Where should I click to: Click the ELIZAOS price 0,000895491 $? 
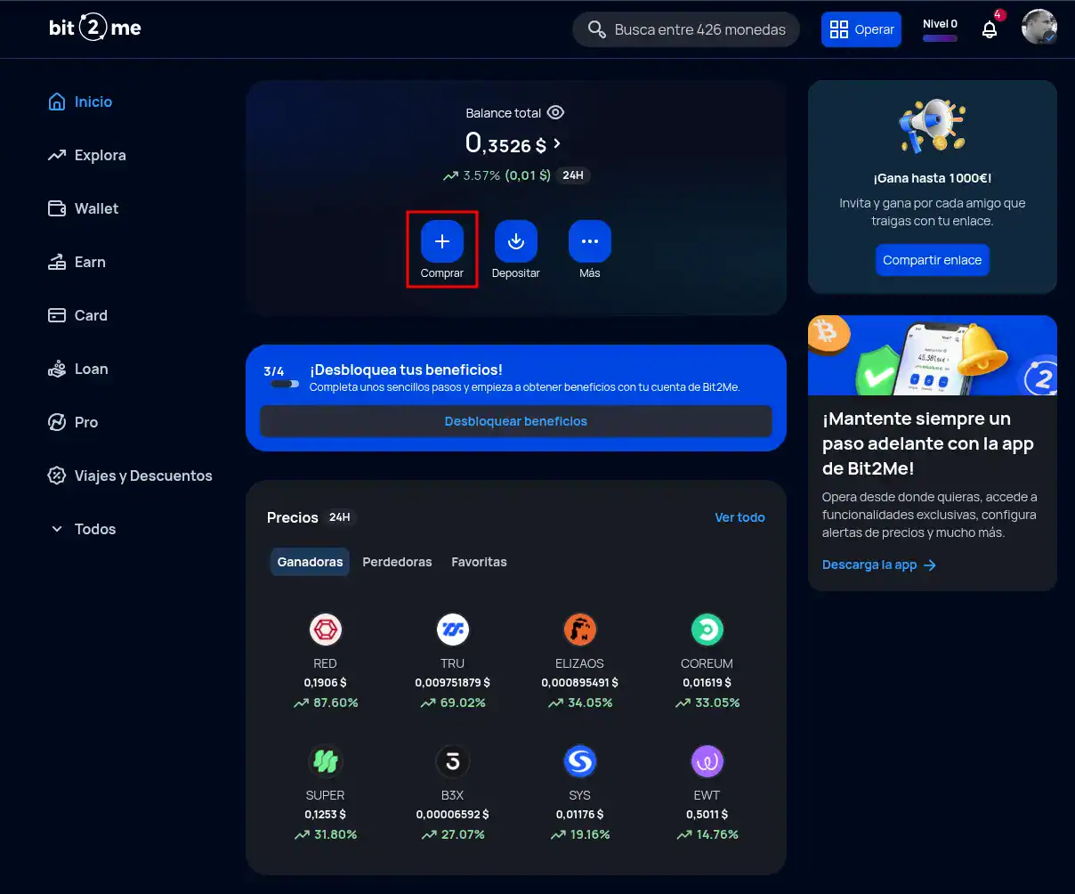pos(579,683)
